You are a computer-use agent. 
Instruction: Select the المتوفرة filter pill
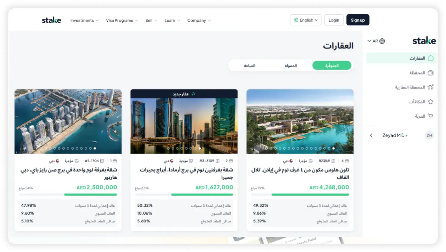coord(332,65)
